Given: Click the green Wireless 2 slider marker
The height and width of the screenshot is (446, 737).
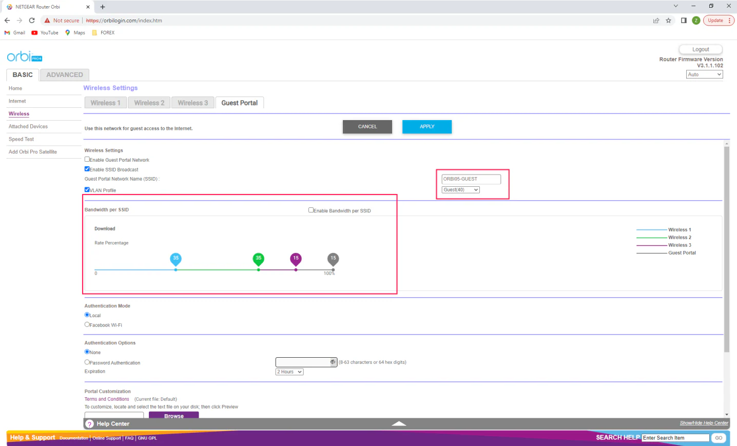Looking at the screenshot, I should tap(258, 259).
